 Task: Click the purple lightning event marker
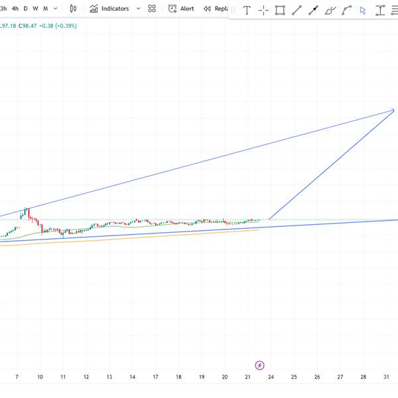(260, 365)
